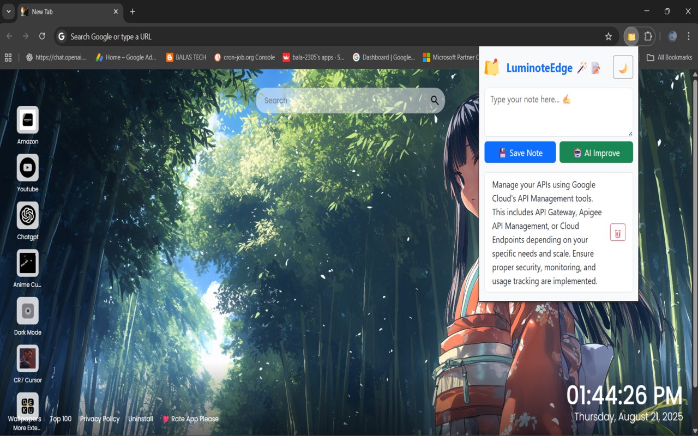Click the Rate App Please link

tap(190, 419)
